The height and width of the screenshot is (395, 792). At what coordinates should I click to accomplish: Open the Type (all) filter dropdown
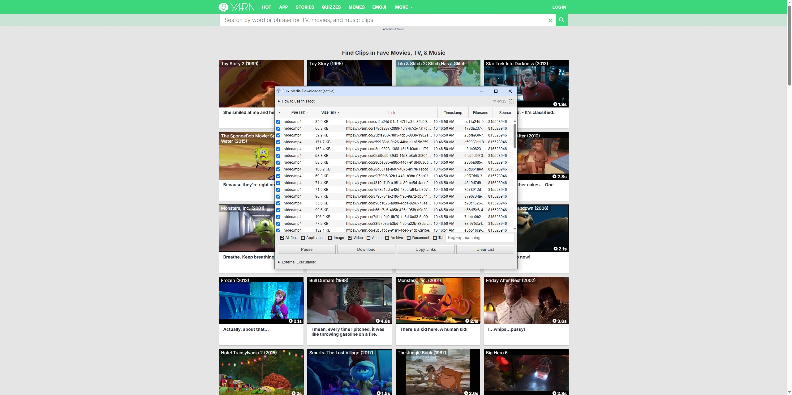[x=299, y=112]
